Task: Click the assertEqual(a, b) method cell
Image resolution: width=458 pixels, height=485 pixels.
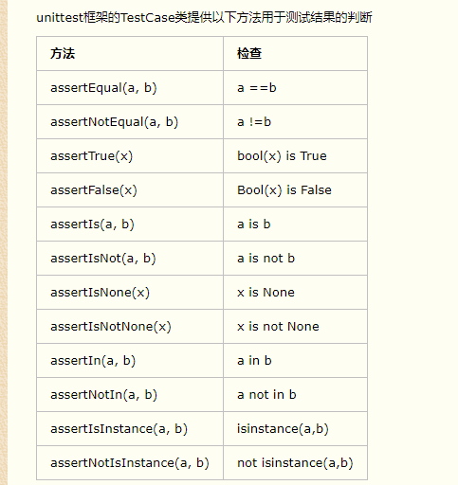Action: click(x=130, y=88)
